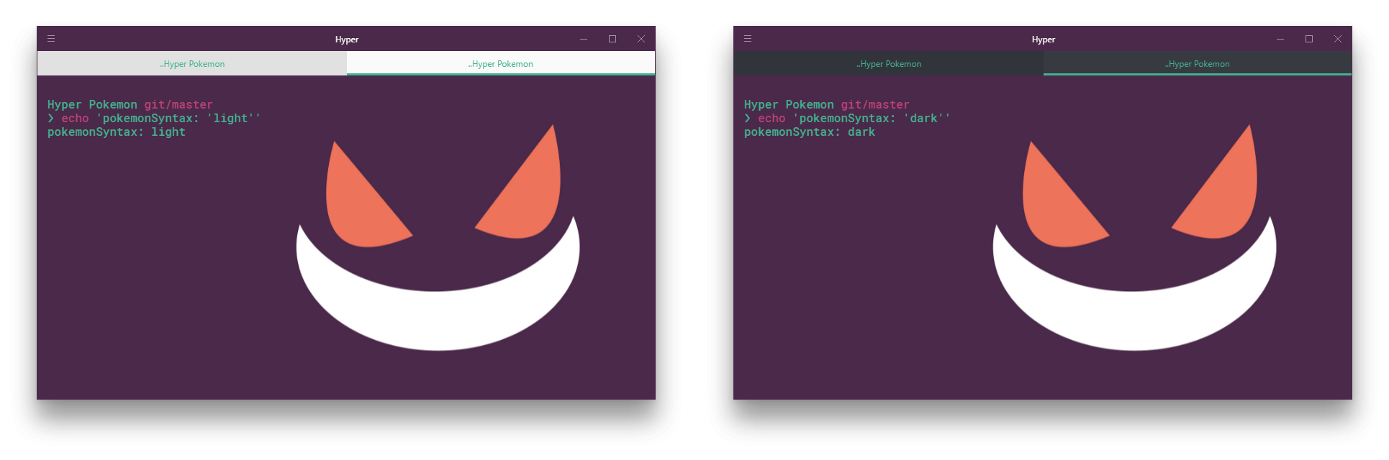Close the left Hyper window

click(x=641, y=39)
